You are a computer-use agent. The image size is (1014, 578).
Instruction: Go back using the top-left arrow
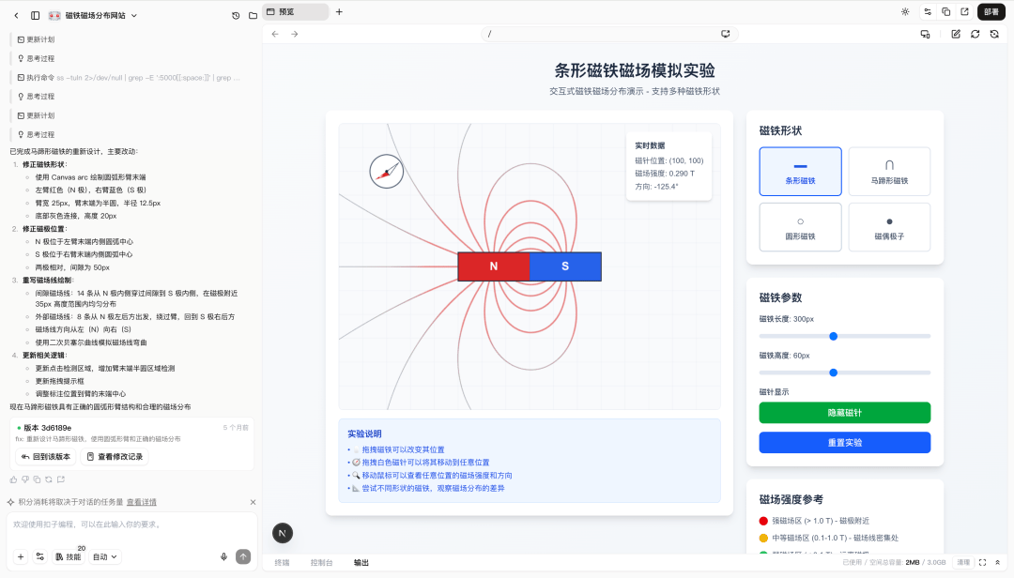pos(16,16)
